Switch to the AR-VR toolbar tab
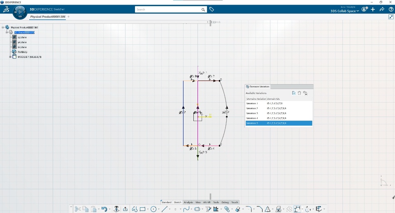The width and height of the screenshot is (395, 213). pyautogui.click(x=207, y=202)
